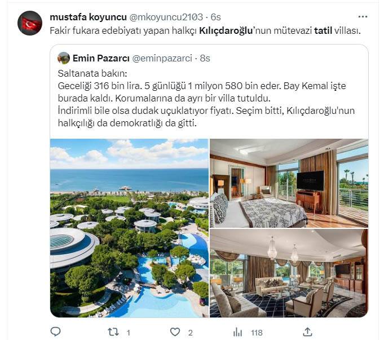The width and height of the screenshot is (384, 340).
Task: Like the tweet with heart icon
Action: (x=175, y=332)
